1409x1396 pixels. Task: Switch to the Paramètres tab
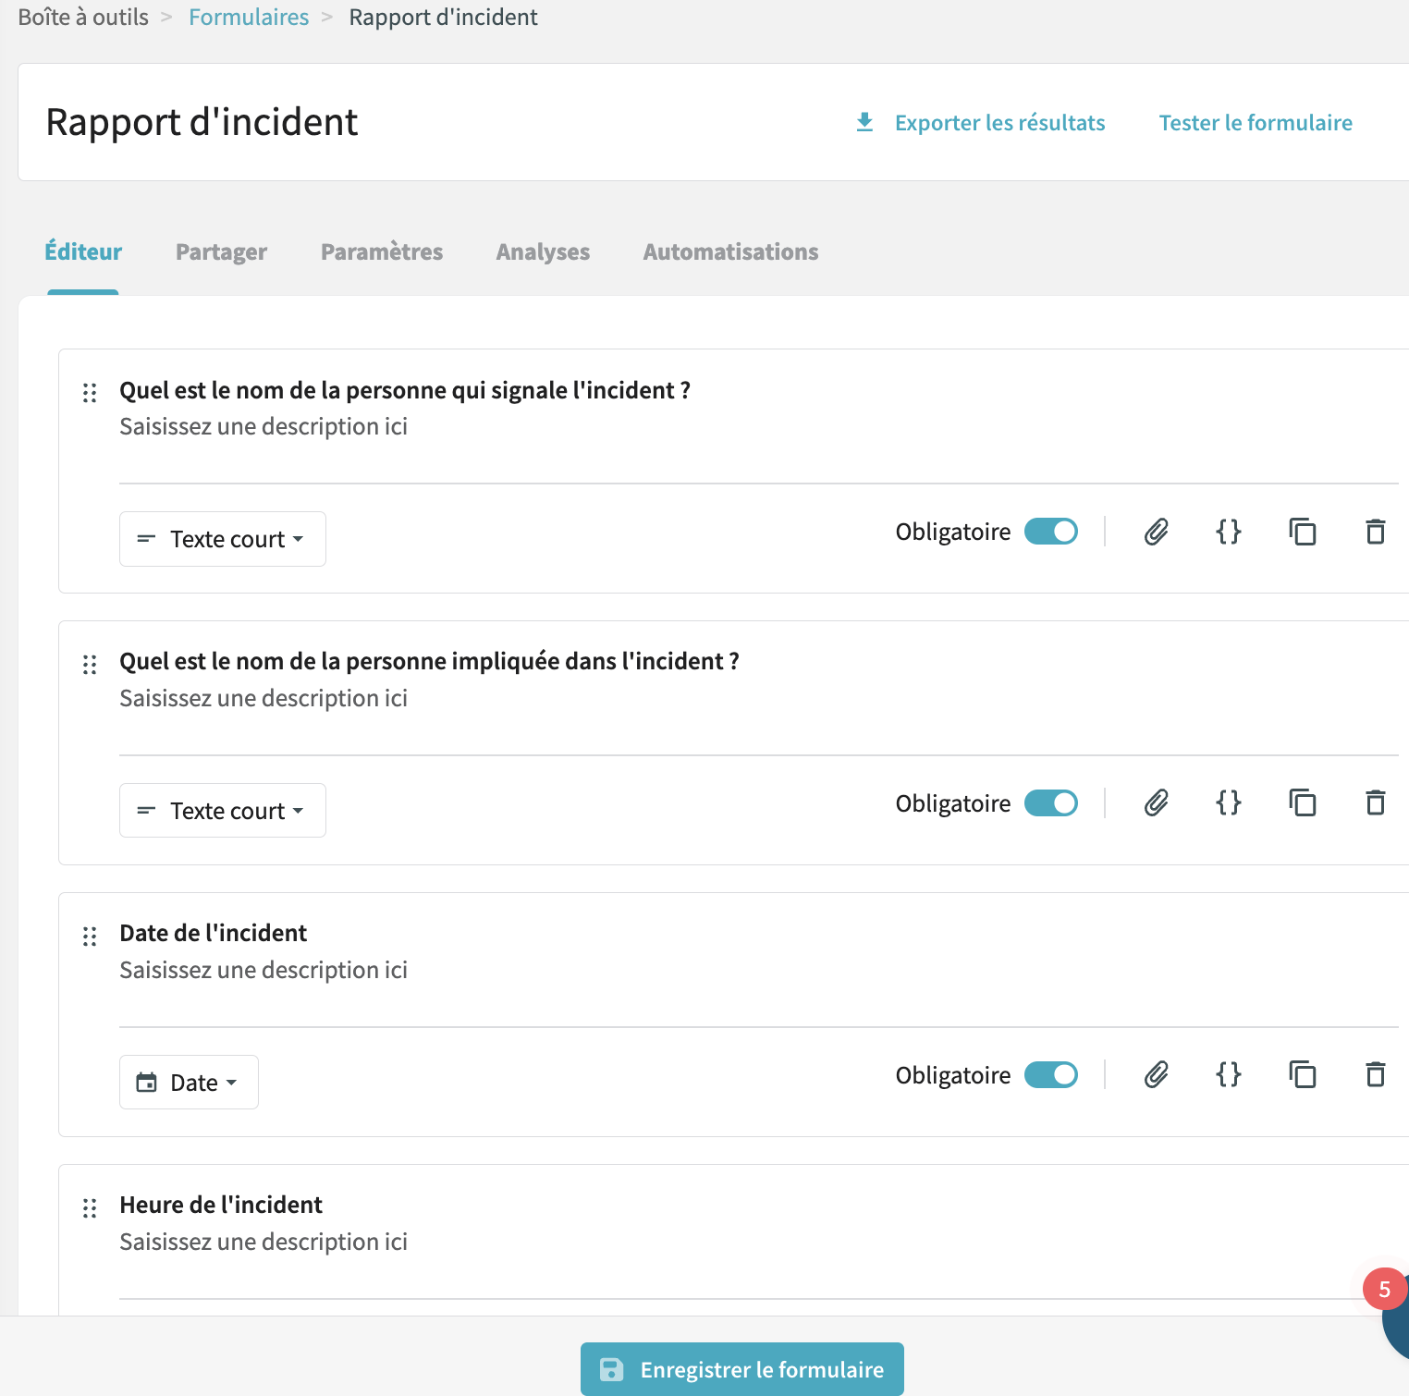coord(381,251)
